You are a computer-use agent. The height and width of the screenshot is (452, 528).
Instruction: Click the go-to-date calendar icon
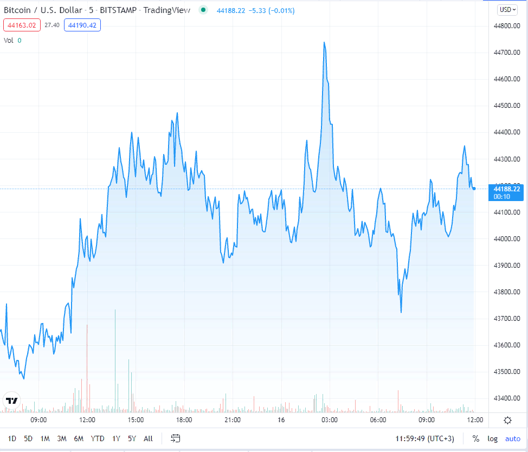pyautogui.click(x=175, y=438)
